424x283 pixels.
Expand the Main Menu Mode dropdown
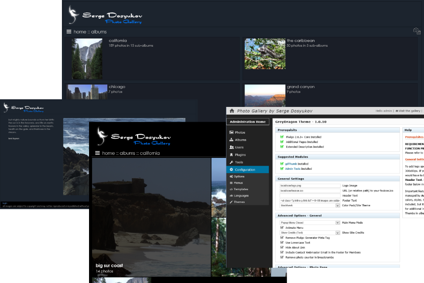coord(338,222)
